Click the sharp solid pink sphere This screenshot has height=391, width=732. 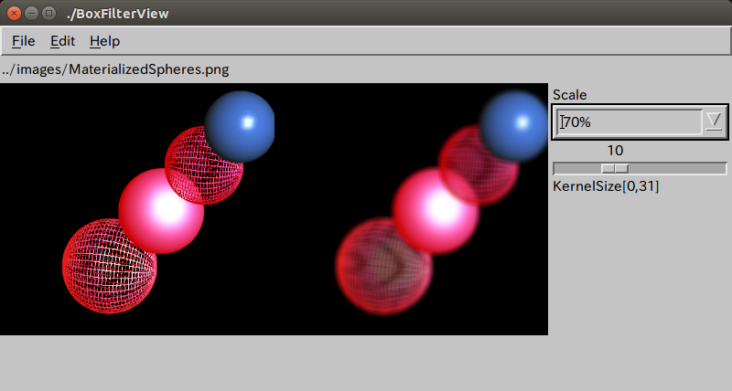point(161,211)
